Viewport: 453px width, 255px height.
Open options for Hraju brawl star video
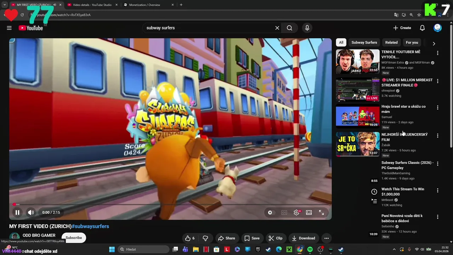coord(438,108)
